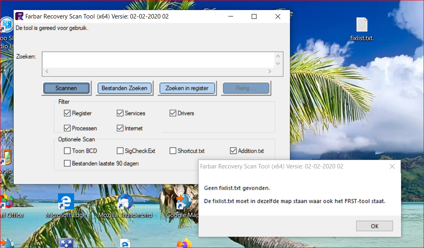Toggle the Services filter checkbox
The height and width of the screenshot is (248, 424).
[x=120, y=113]
